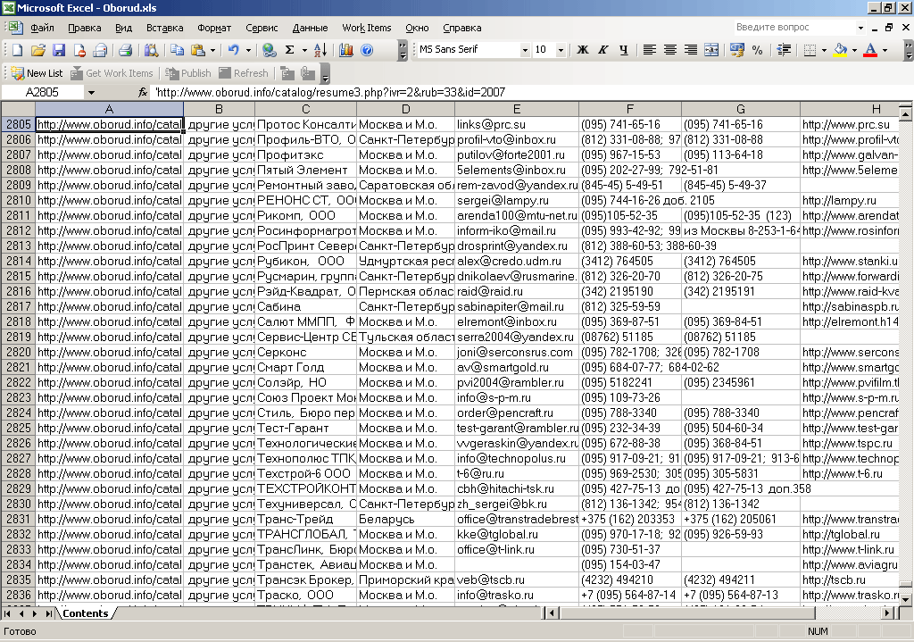Open a file with the folder icon

coord(37,50)
